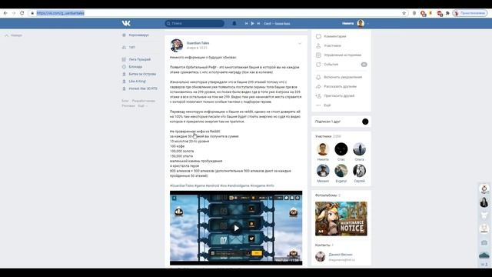The image size is (492, 277).
Task: Click camera icon in right dock
Action: [484, 242]
